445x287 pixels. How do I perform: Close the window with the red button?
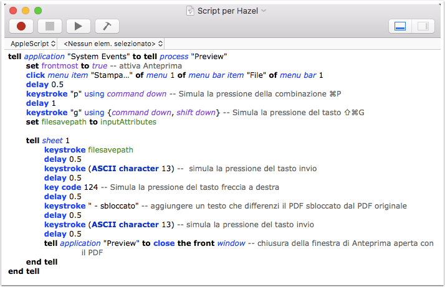(13, 11)
